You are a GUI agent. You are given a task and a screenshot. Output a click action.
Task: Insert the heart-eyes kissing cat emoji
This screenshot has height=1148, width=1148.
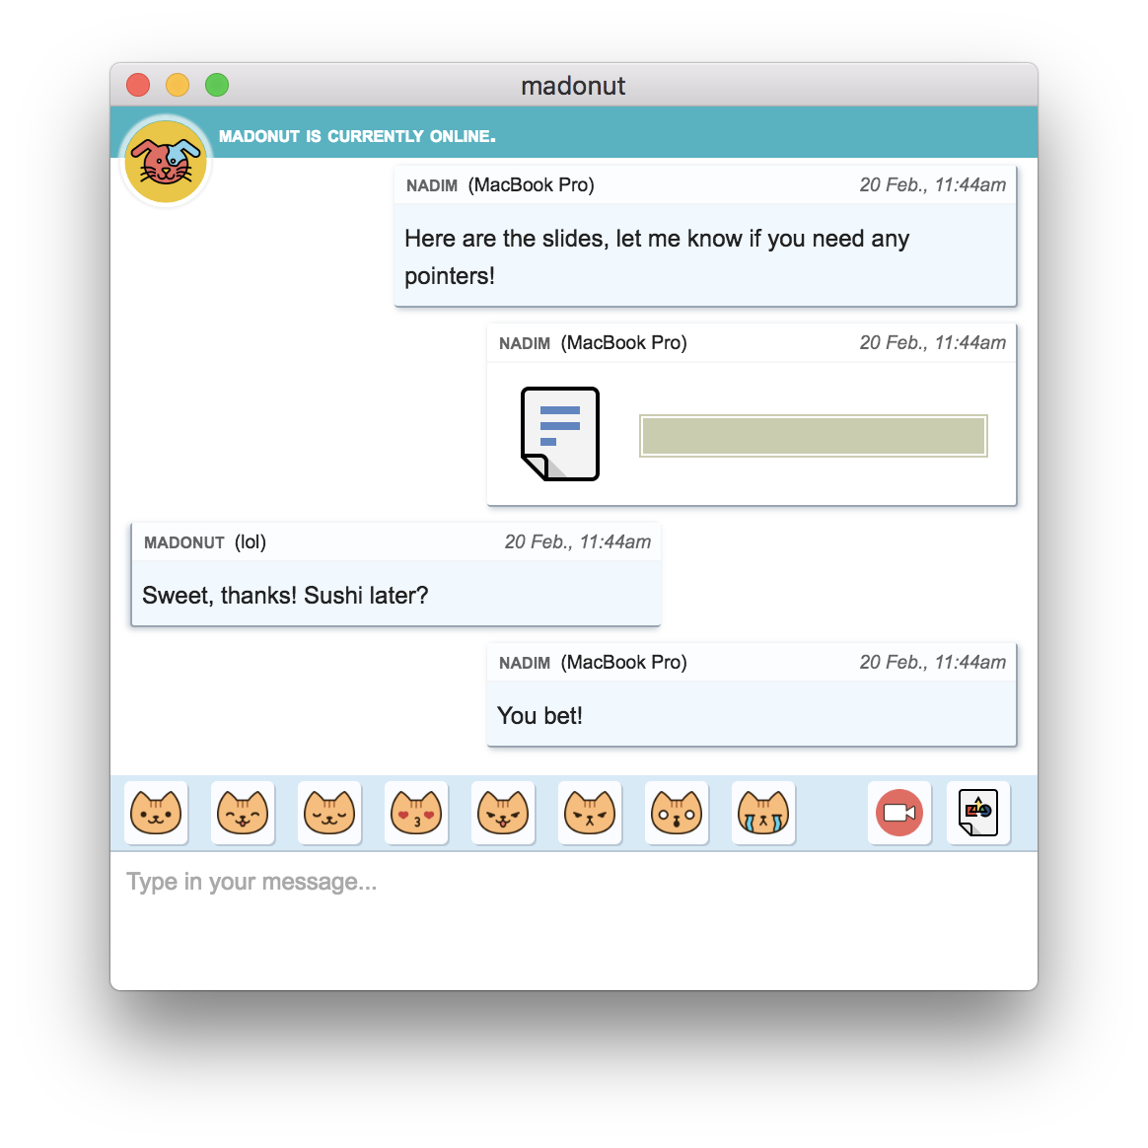pos(416,813)
